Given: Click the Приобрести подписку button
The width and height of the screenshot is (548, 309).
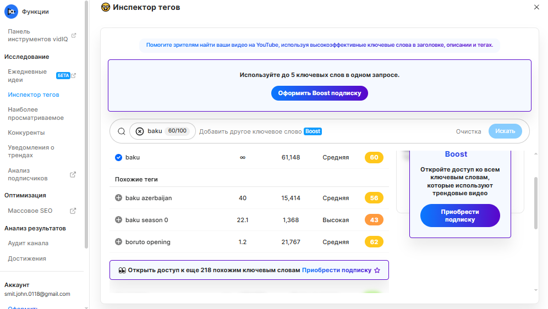Looking at the screenshot, I should [460, 216].
